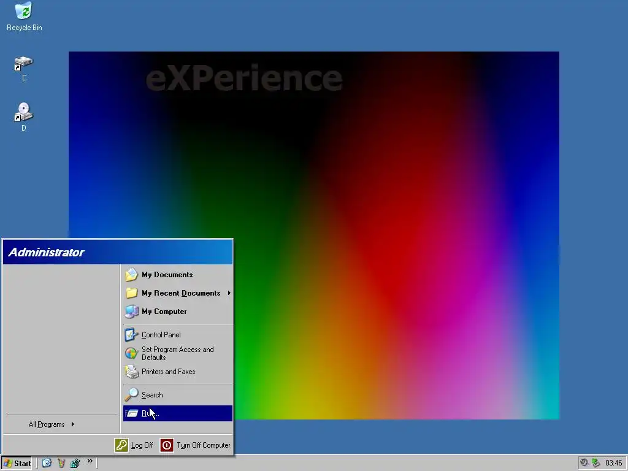Viewport: 628px width, 471px height.
Task: Expand hidden Quick Launch items chevron
Action: (90, 461)
